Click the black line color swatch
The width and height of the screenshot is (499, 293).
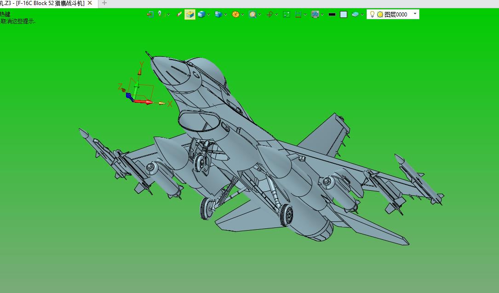[x=332, y=14]
